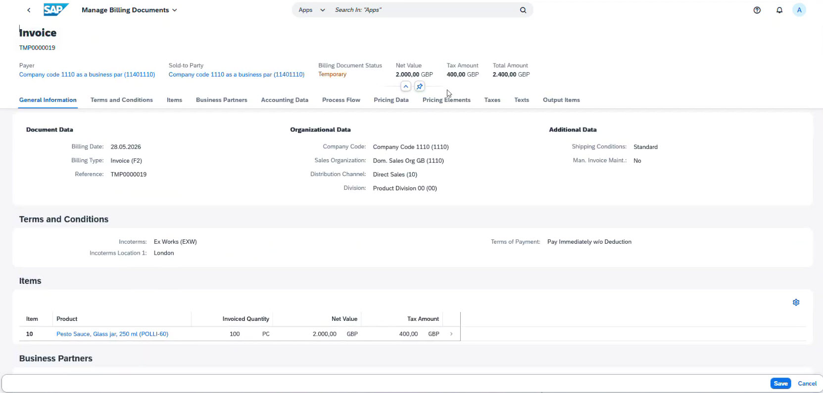Click Dom. Sales Org GB (1110)
The height and width of the screenshot is (393, 823).
[x=408, y=161]
